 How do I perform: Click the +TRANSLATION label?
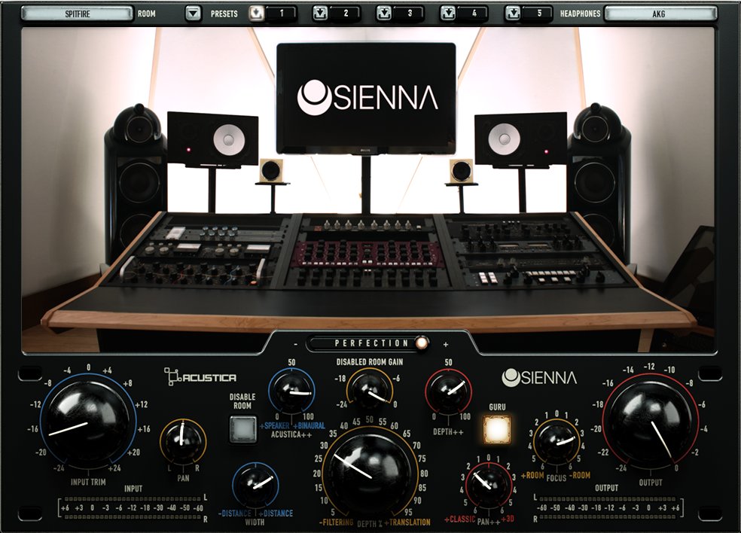pyautogui.click(x=407, y=522)
